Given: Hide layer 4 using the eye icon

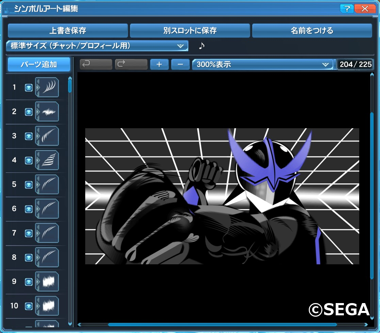Looking at the screenshot, I should tap(29, 161).
